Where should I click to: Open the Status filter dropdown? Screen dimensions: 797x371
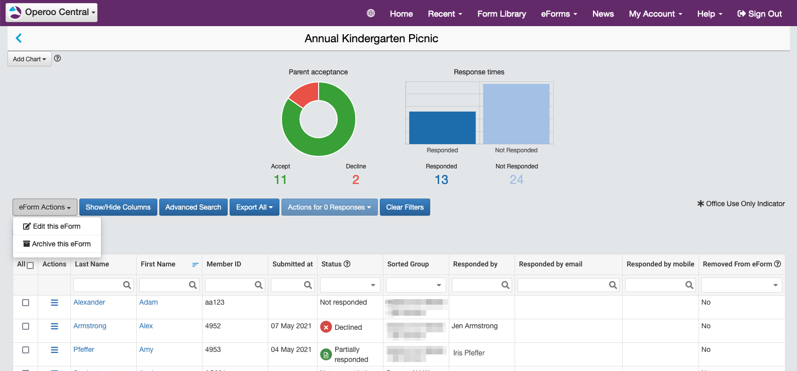point(350,285)
